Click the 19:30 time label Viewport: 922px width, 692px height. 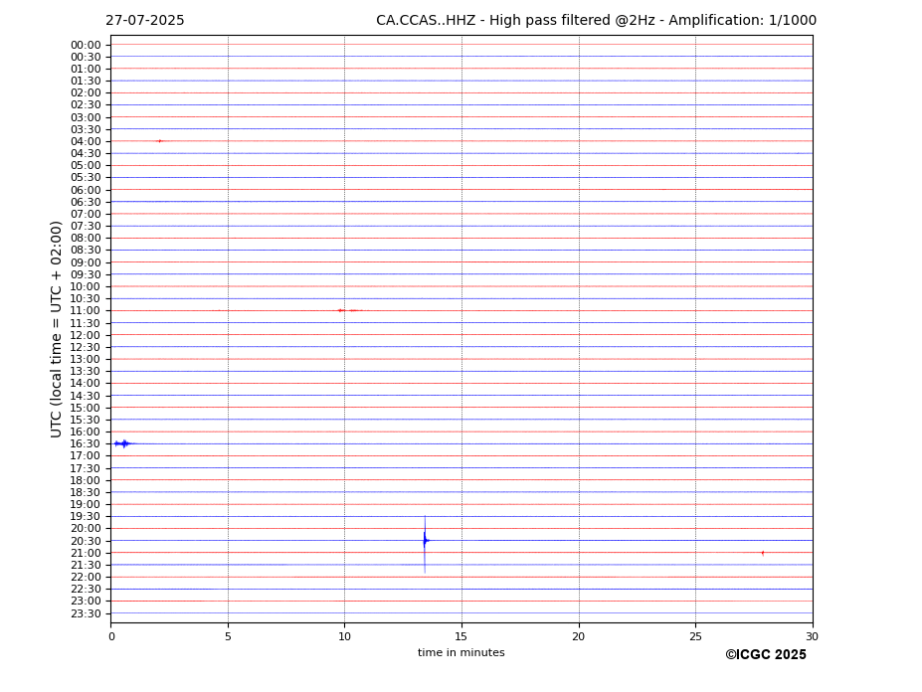[86, 516]
